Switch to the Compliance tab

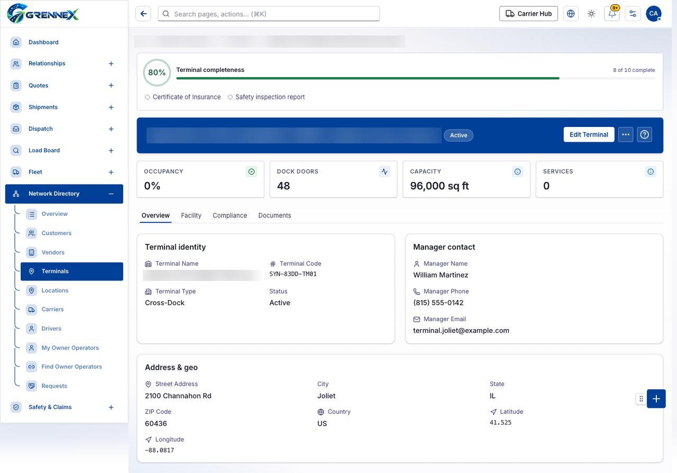(x=230, y=215)
